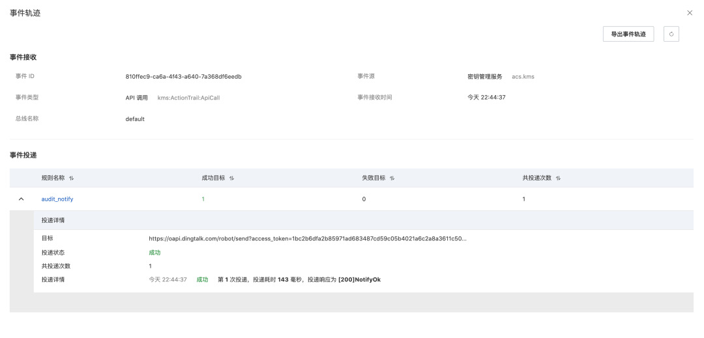
Task: Click green 成功 next to 投递状态
Action: [154, 253]
